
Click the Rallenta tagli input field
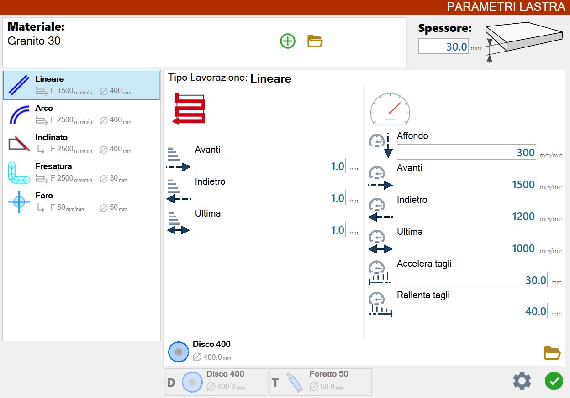472,311
